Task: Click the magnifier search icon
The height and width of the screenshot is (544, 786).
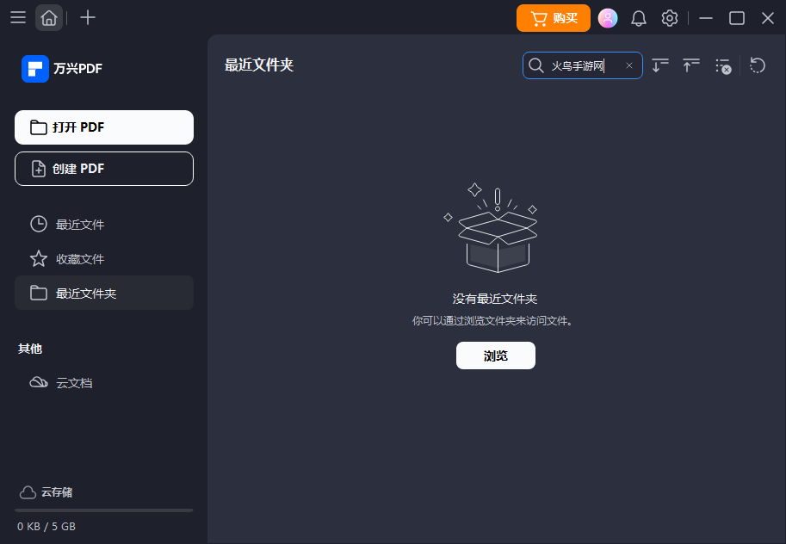Action: pos(535,65)
